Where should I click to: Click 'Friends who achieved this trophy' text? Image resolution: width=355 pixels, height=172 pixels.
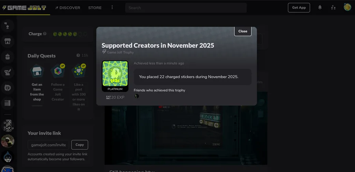coord(159,90)
